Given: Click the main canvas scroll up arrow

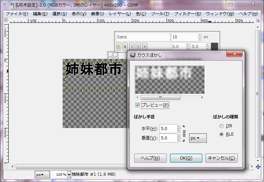Looking at the screenshot, I should [x=258, y=27].
